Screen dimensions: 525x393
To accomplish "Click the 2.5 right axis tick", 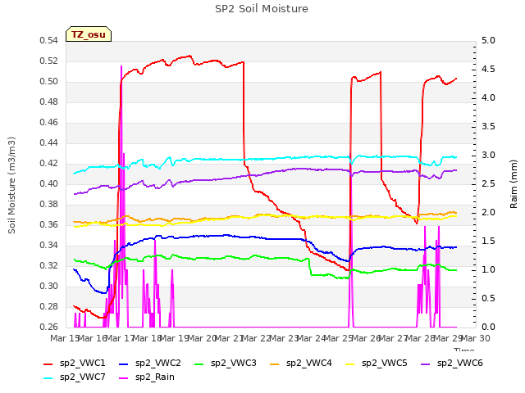I will [x=488, y=183].
